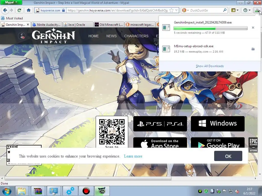262x196 pixels.
Task: Click the Epic Games Store badge
Action: pyautogui.click(x=253, y=145)
